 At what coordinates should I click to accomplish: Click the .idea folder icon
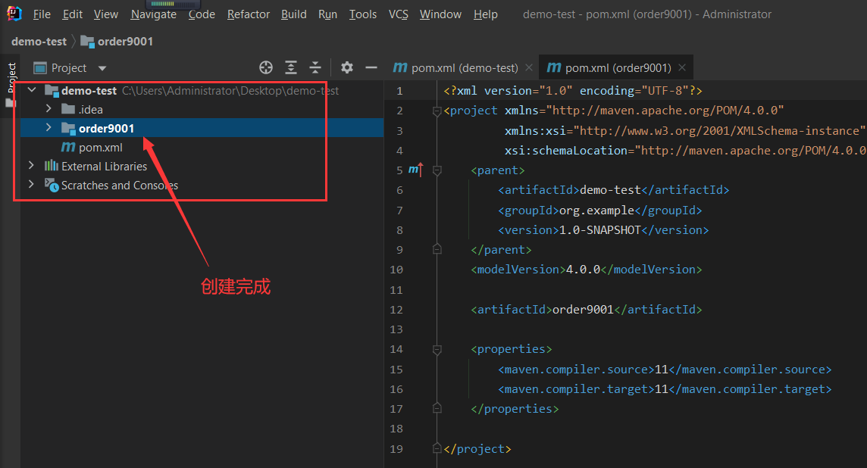coord(68,109)
